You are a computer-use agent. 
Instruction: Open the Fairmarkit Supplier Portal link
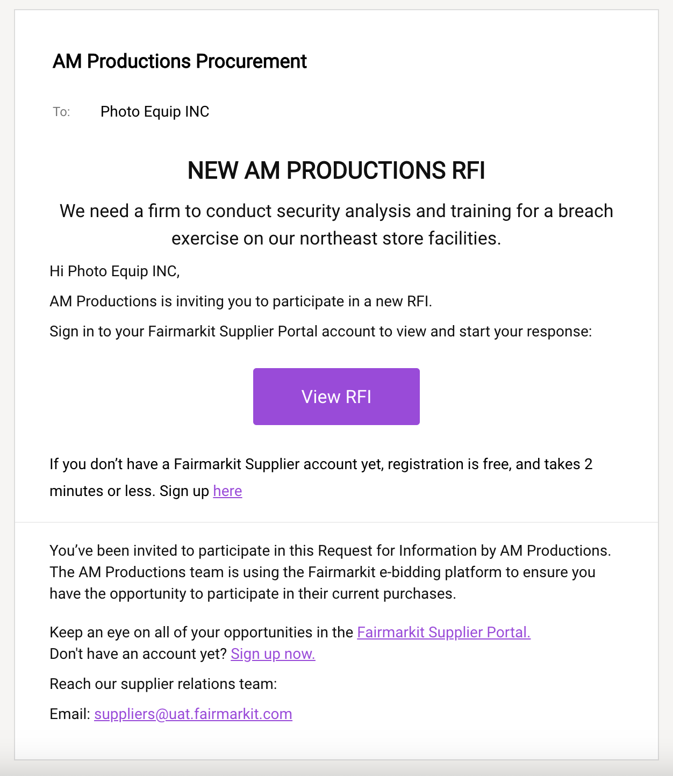pos(443,633)
